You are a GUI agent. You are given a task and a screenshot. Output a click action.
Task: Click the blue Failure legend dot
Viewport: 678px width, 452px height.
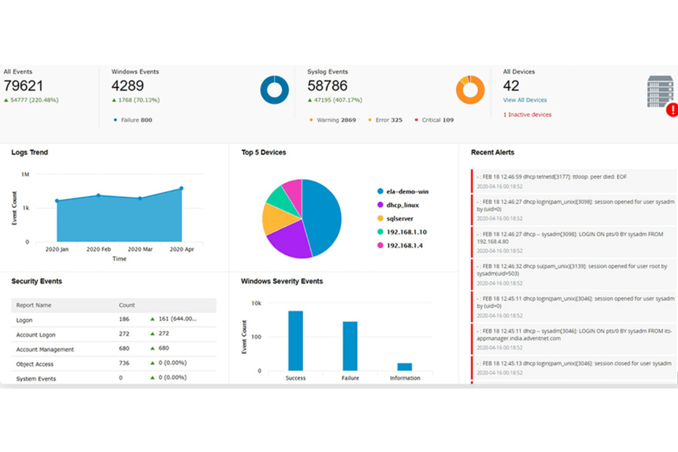click(115, 120)
